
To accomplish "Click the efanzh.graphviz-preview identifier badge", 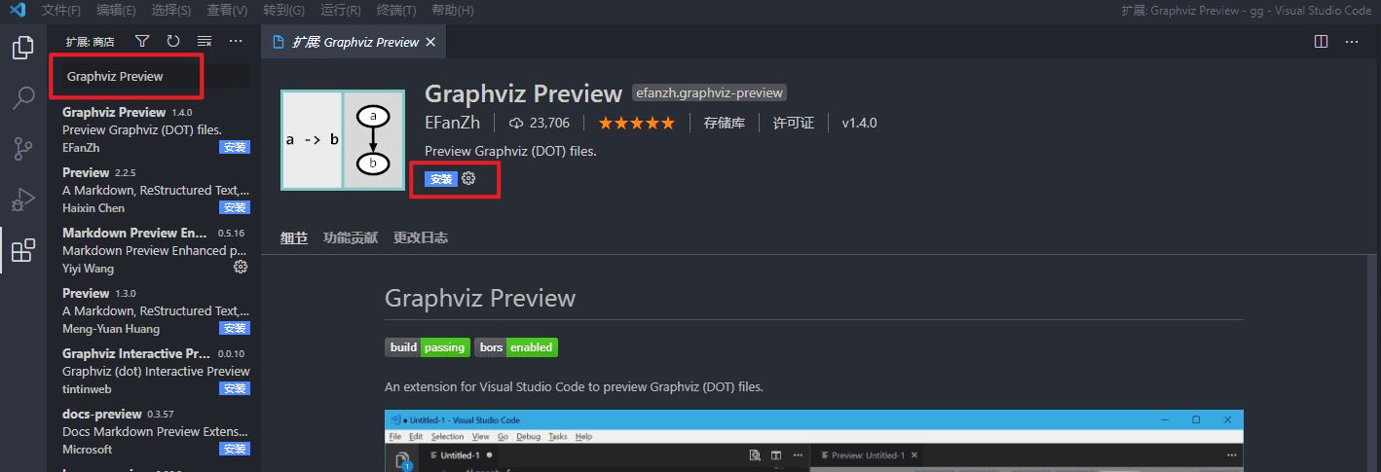I will [709, 93].
